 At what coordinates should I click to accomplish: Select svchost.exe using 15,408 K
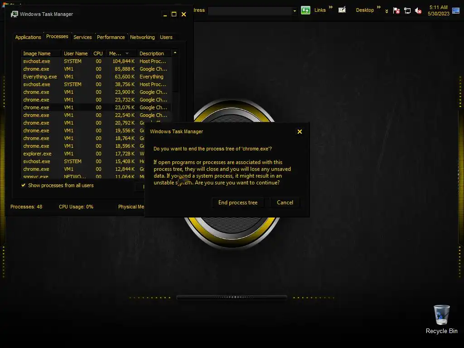click(83, 161)
